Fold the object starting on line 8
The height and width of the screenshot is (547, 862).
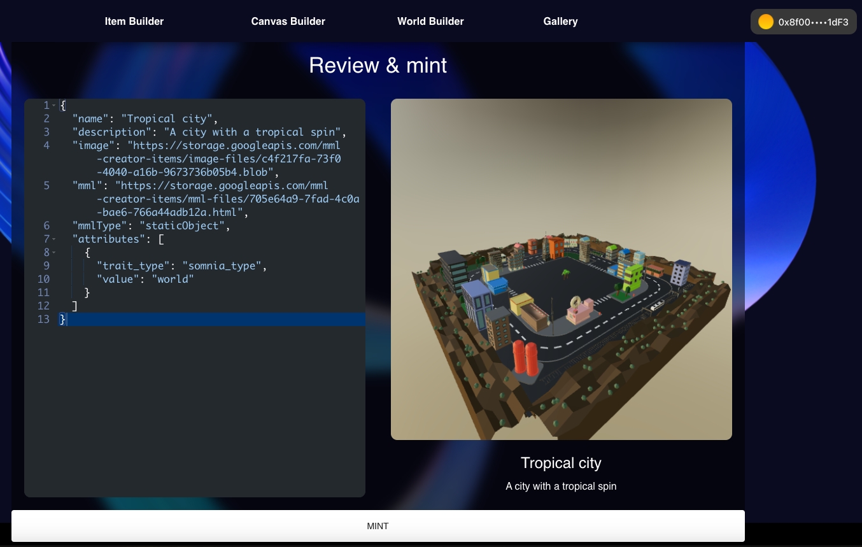point(54,253)
